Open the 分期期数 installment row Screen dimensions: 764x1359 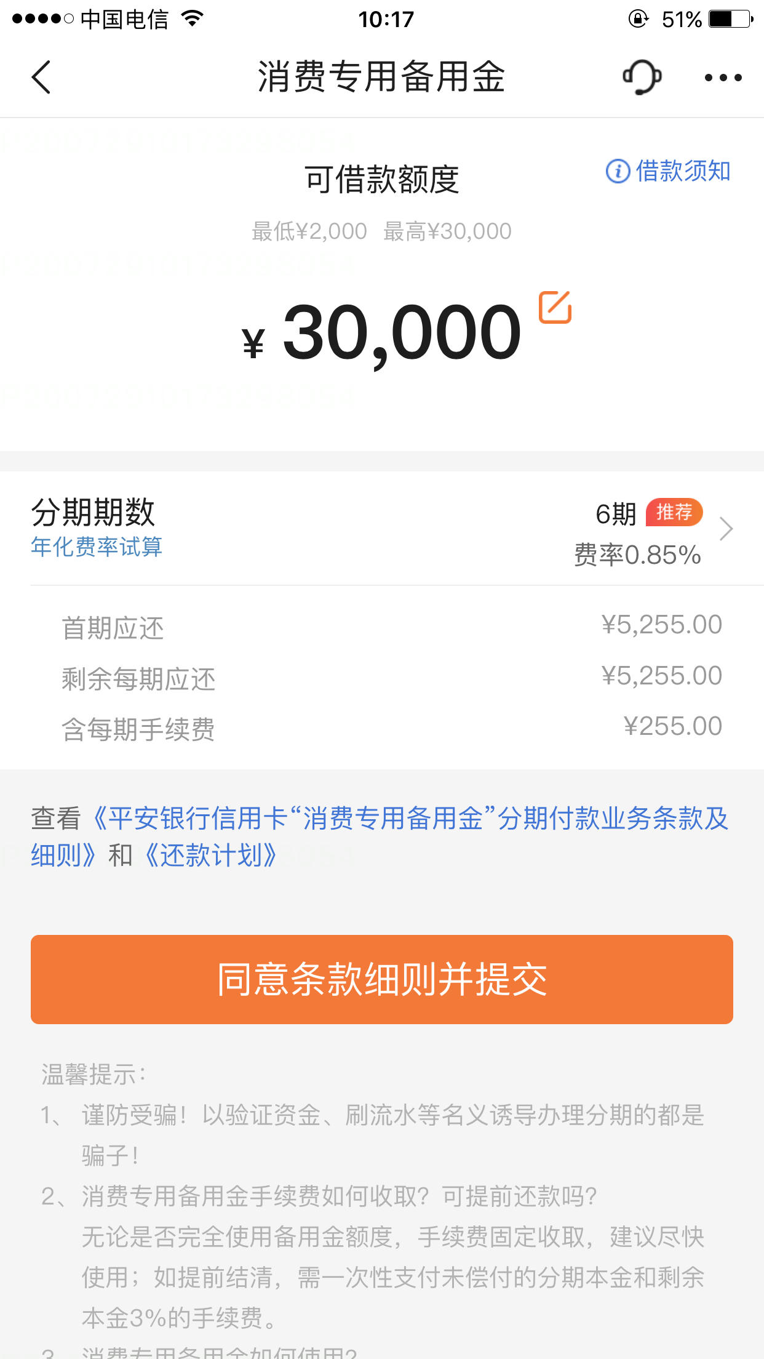(382, 529)
